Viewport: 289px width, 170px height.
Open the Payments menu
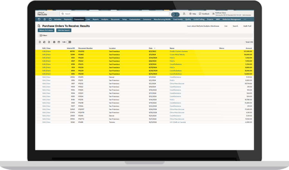click(x=68, y=19)
